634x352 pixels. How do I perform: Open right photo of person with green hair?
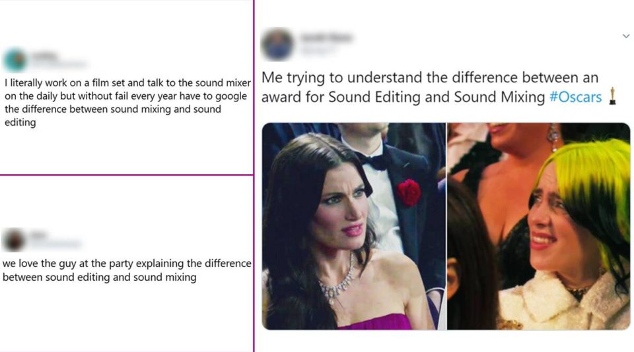(x=539, y=226)
